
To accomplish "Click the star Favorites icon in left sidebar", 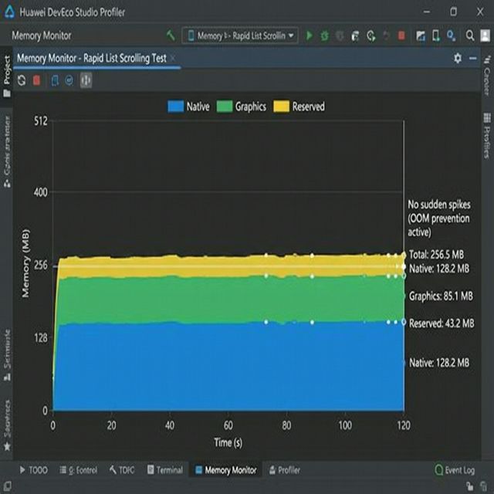I will click(7, 446).
